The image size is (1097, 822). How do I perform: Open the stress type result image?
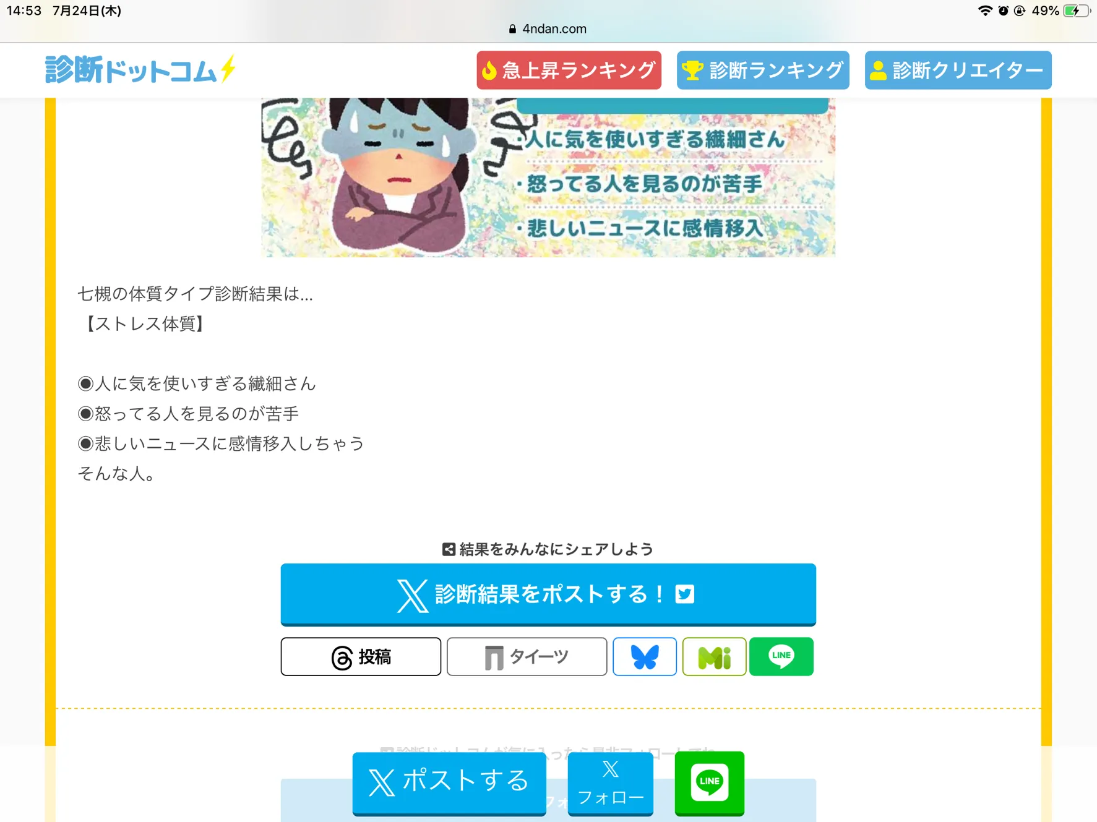pos(548,178)
